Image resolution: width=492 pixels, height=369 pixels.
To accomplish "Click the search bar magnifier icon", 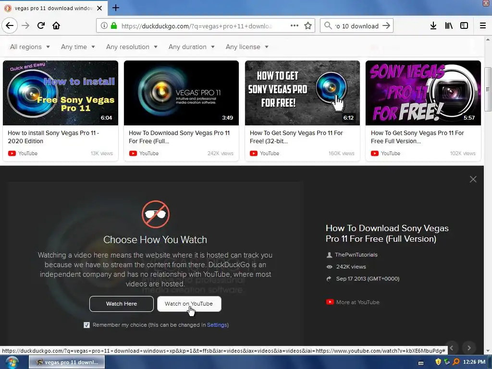I will [328, 26].
